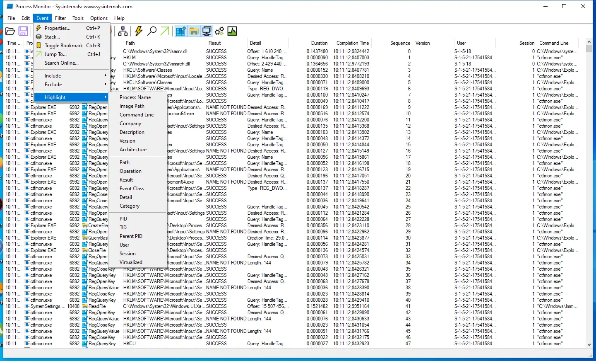Toggle Show Network Activity toolbar icon
The height and width of the screenshot is (361, 596).
click(x=207, y=31)
